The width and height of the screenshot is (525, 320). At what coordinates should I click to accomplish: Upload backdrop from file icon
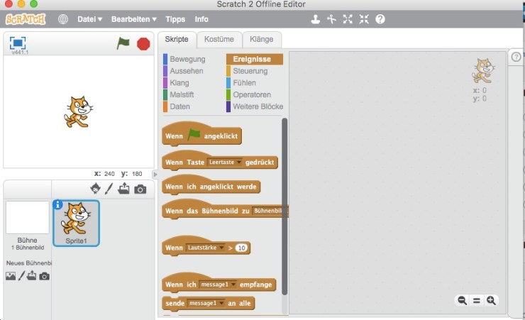tap(31, 276)
